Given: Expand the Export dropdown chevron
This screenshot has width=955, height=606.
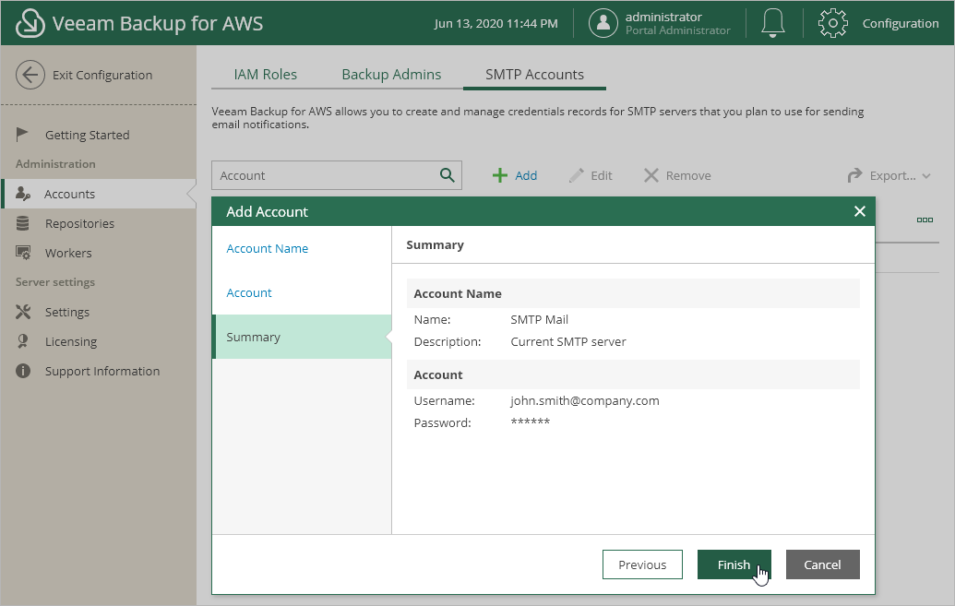Looking at the screenshot, I should tap(926, 176).
